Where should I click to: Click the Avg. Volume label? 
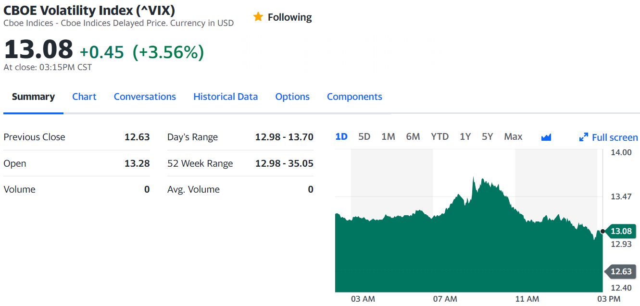tap(193, 189)
